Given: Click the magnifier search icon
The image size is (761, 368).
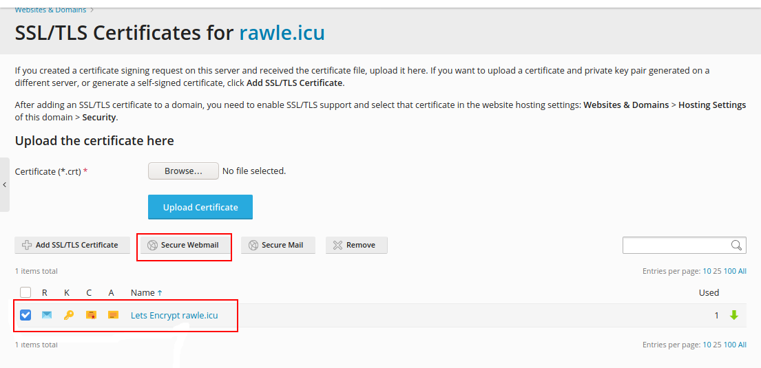Looking at the screenshot, I should pyautogui.click(x=736, y=245).
